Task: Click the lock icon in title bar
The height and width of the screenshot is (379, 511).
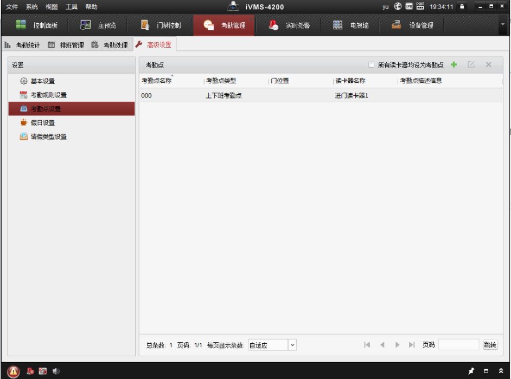Action: (x=463, y=6)
